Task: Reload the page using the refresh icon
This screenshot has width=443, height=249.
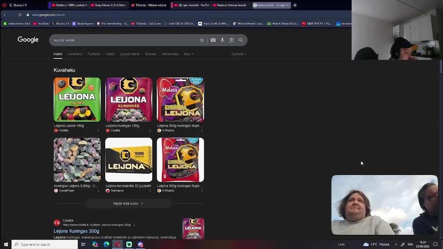Action: tap(20, 15)
